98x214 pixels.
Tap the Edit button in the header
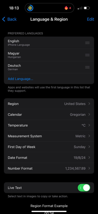[91, 19]
